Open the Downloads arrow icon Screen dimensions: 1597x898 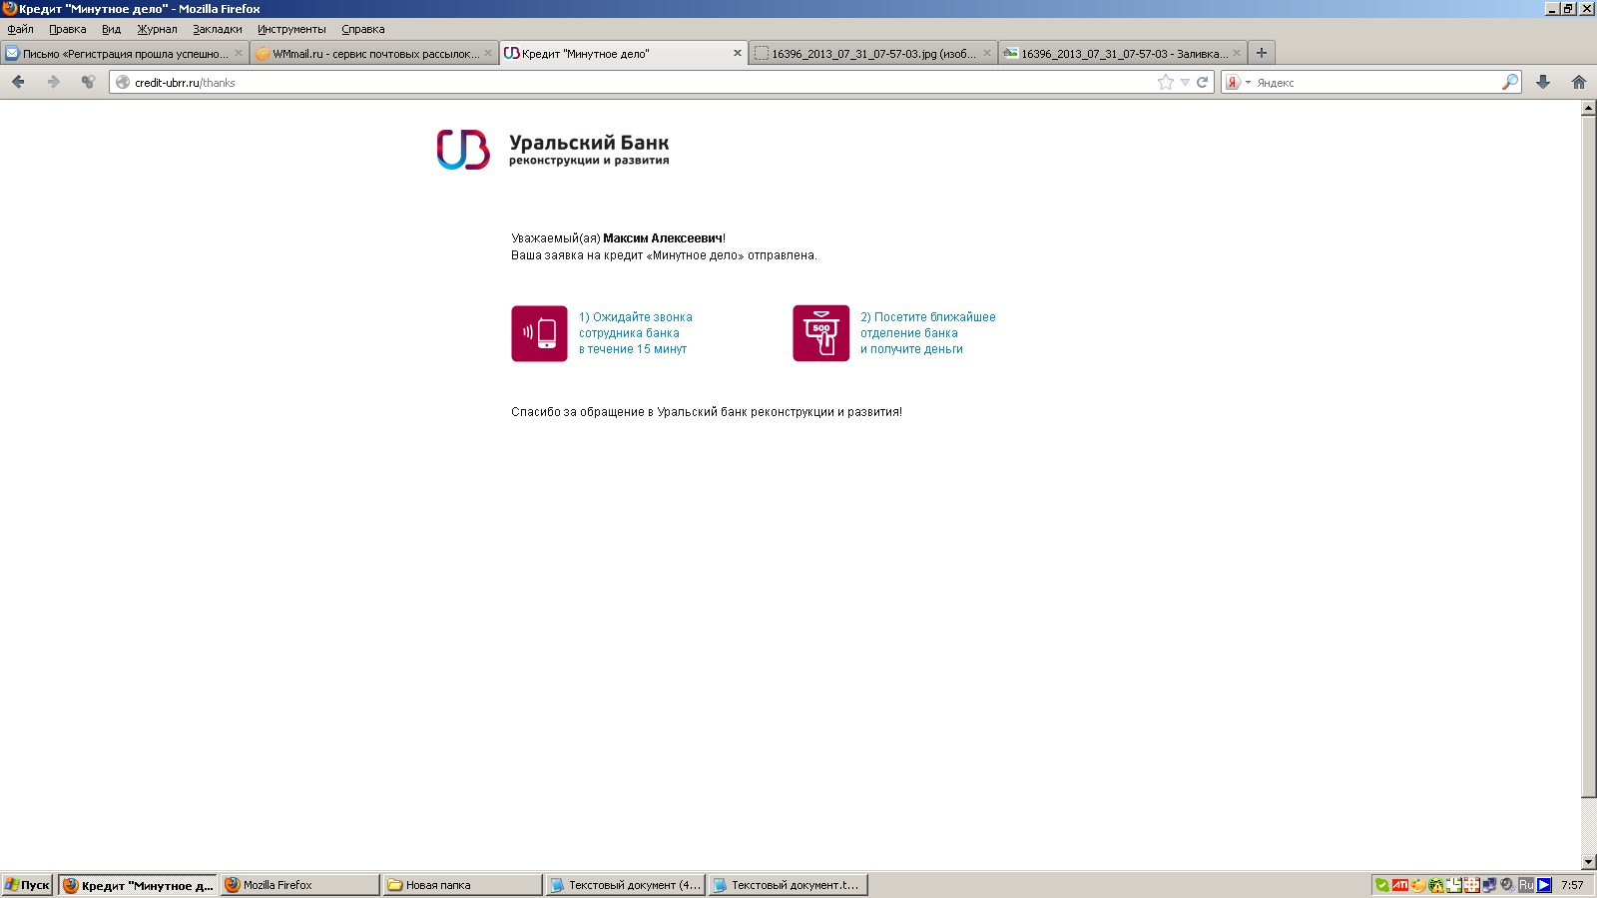click(x=1543, y=82)
